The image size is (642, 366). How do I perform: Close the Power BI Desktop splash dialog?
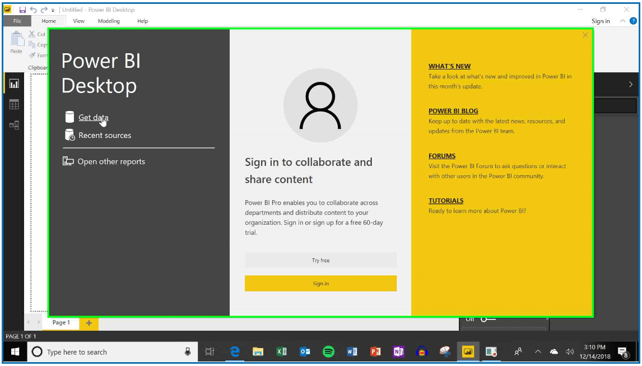(x=585, y=35)
